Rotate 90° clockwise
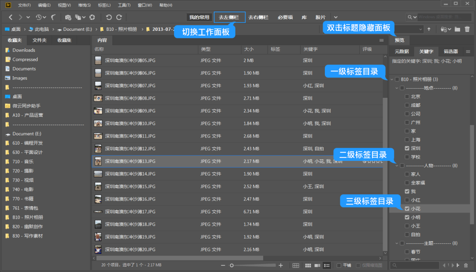The width and height of the screenshot is (476, 272). (x=119, y=17)
